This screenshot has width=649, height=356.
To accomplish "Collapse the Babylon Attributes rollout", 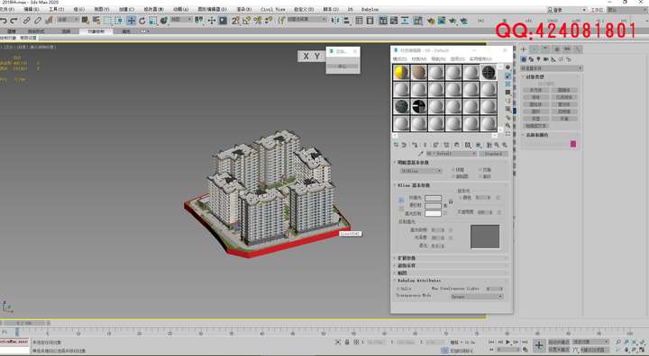I will [x=452, y=280].
